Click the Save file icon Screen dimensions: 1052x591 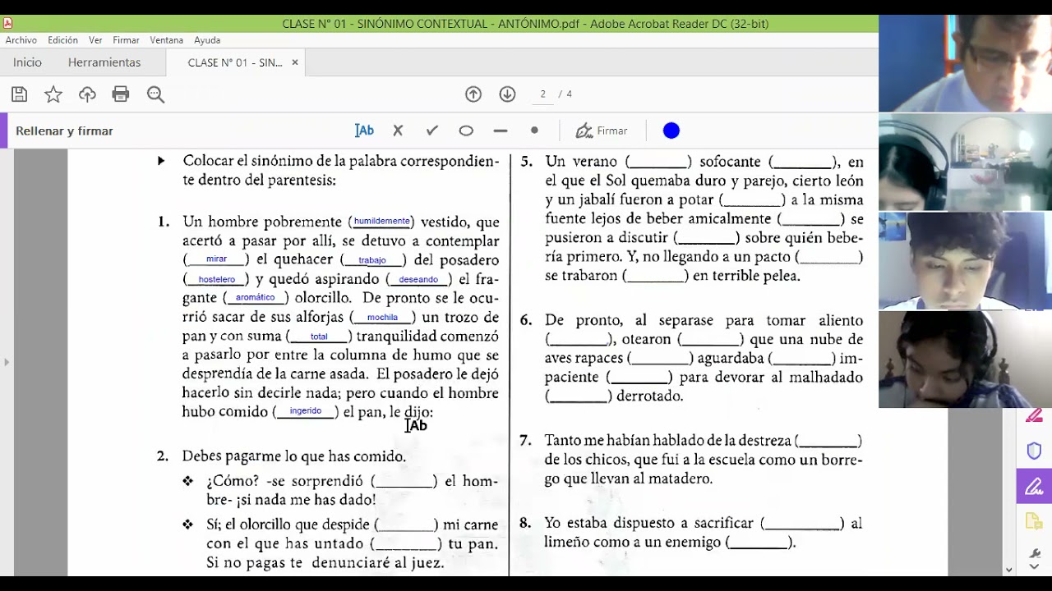(x=19, y=94)
